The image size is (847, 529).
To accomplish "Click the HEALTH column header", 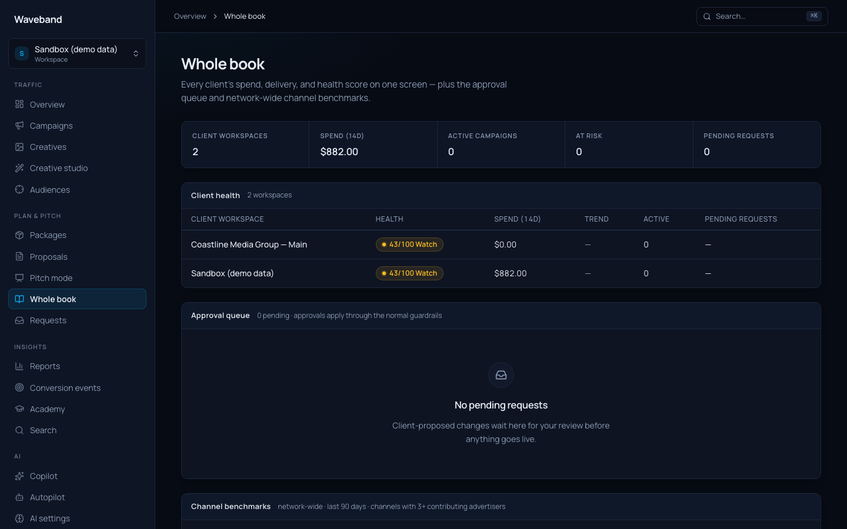I will pos(389,219).
